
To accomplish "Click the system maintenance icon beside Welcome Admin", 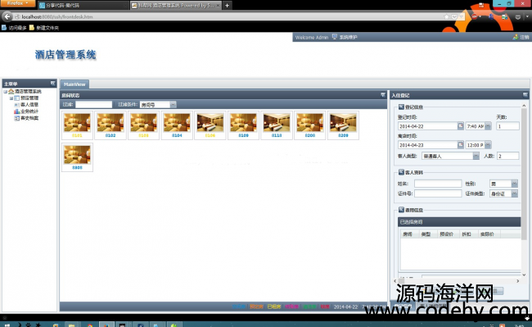I will click(x=335, y=37).
